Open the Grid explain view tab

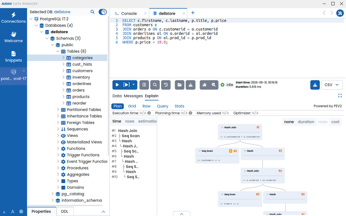(132, 106)
